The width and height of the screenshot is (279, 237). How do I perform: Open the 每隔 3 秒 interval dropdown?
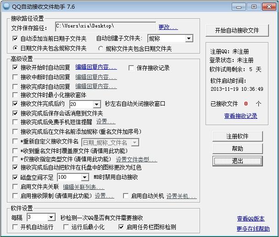(x=41, y=217)
